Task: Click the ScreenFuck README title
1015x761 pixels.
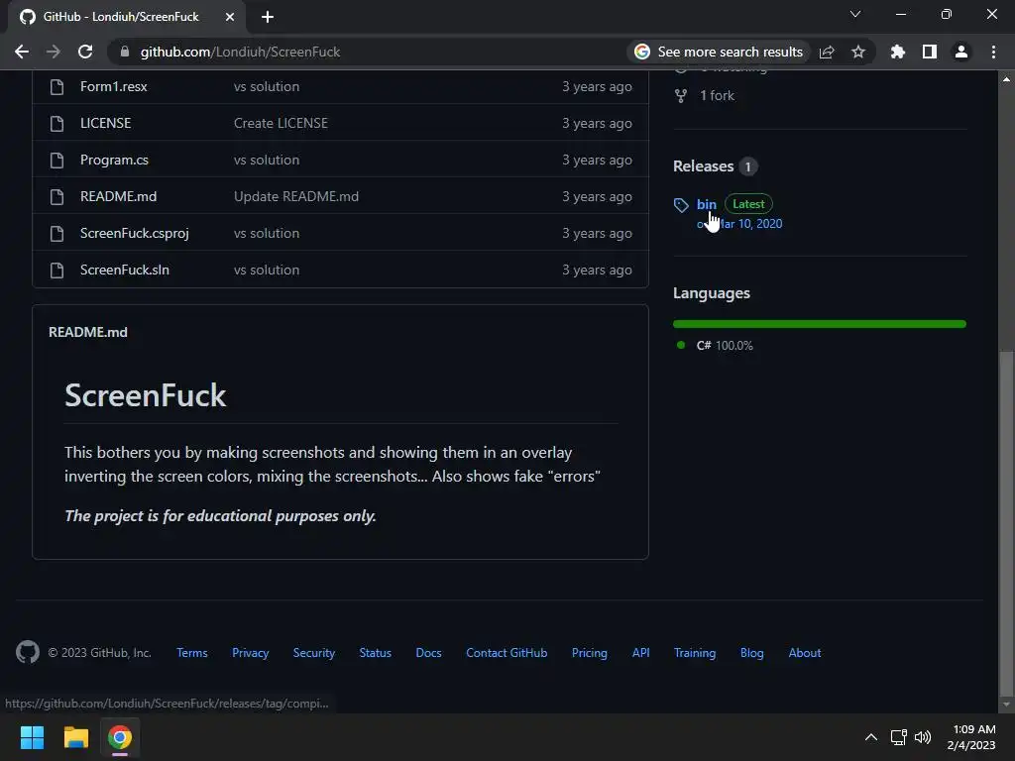Action: (x=146, y=395)
